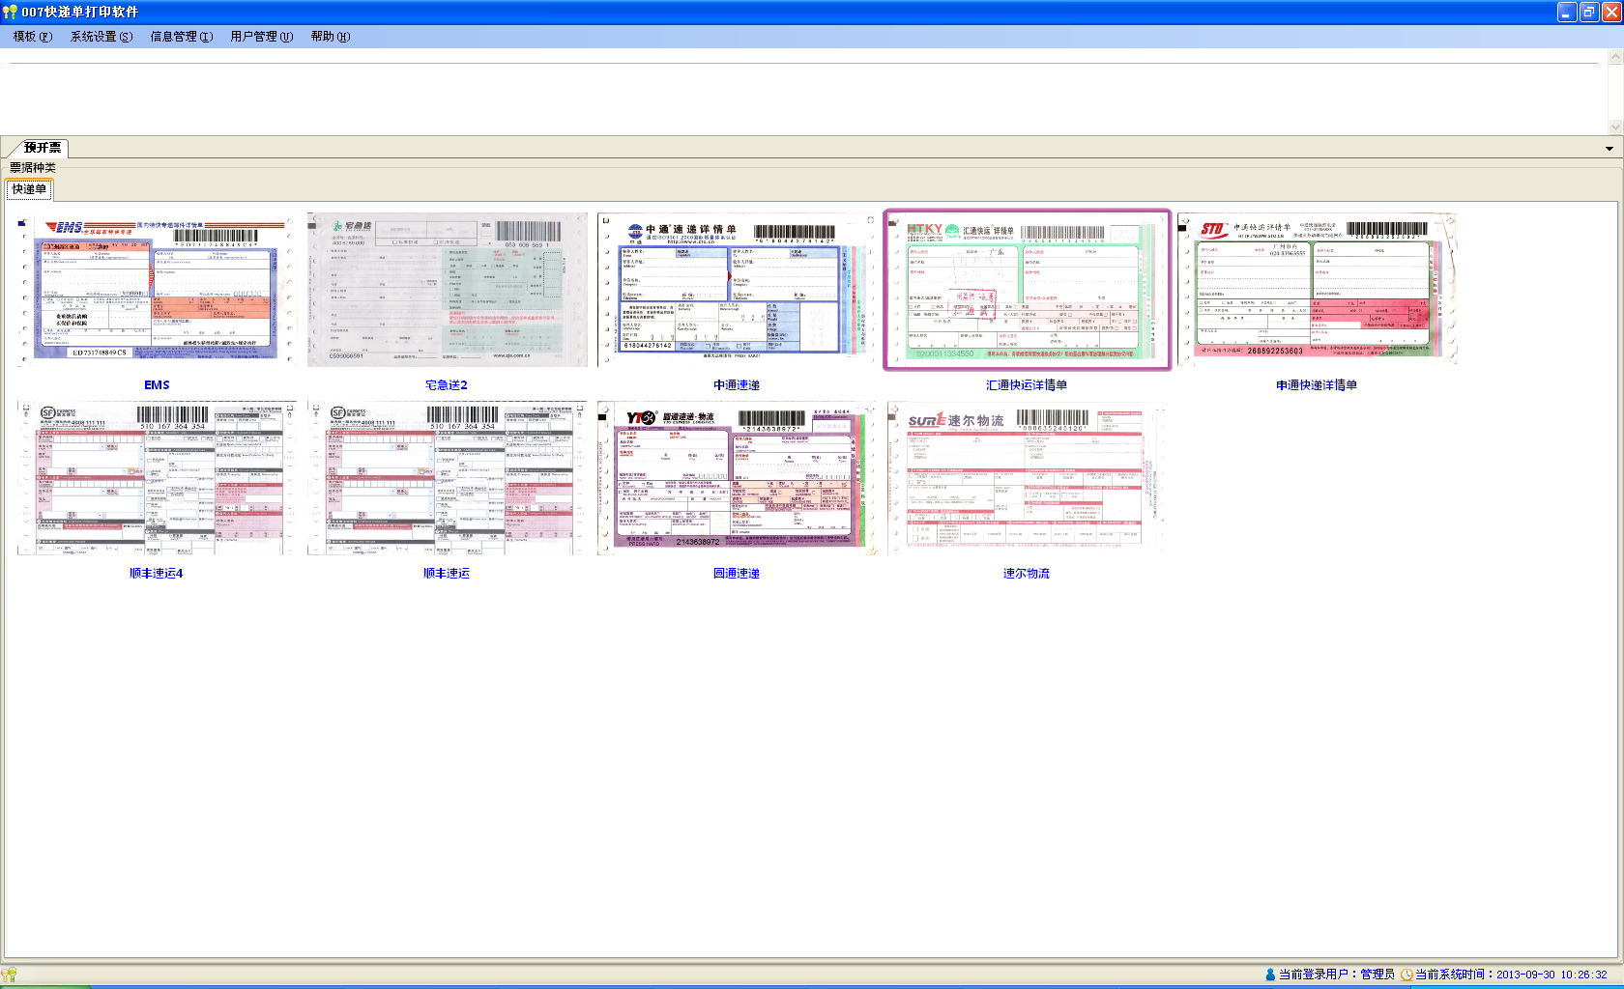Expand the tab list dropdown arrow
This screenshot has width=1624, height=989.
[1609, 149]
